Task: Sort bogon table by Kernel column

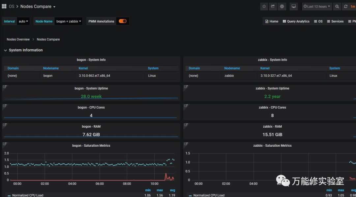Action: point(83,68)
